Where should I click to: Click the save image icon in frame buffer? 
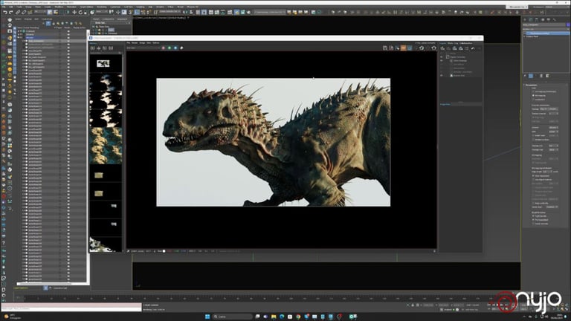click(385, 48)
